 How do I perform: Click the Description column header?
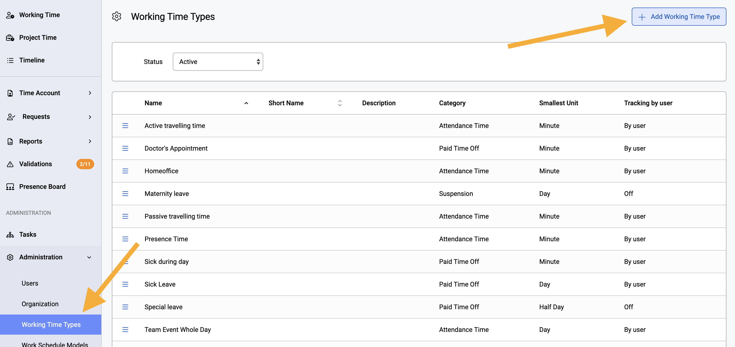[379, 103]
